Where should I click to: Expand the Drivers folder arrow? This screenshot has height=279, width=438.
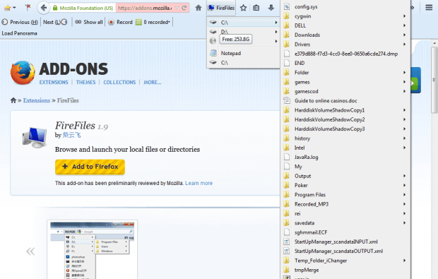point(404,44)
